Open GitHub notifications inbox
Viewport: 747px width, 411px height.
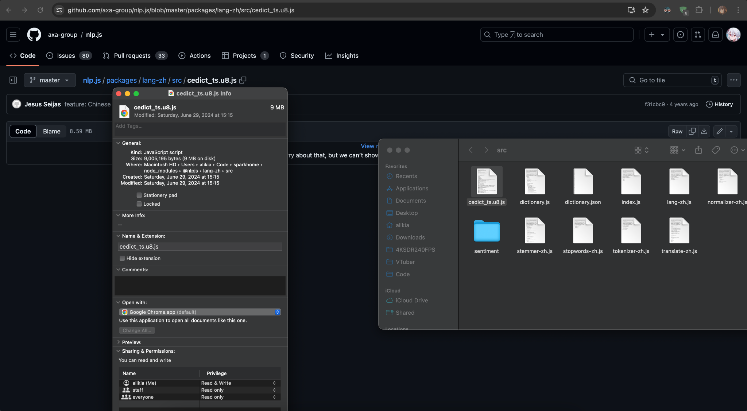(x=715, y=34)
